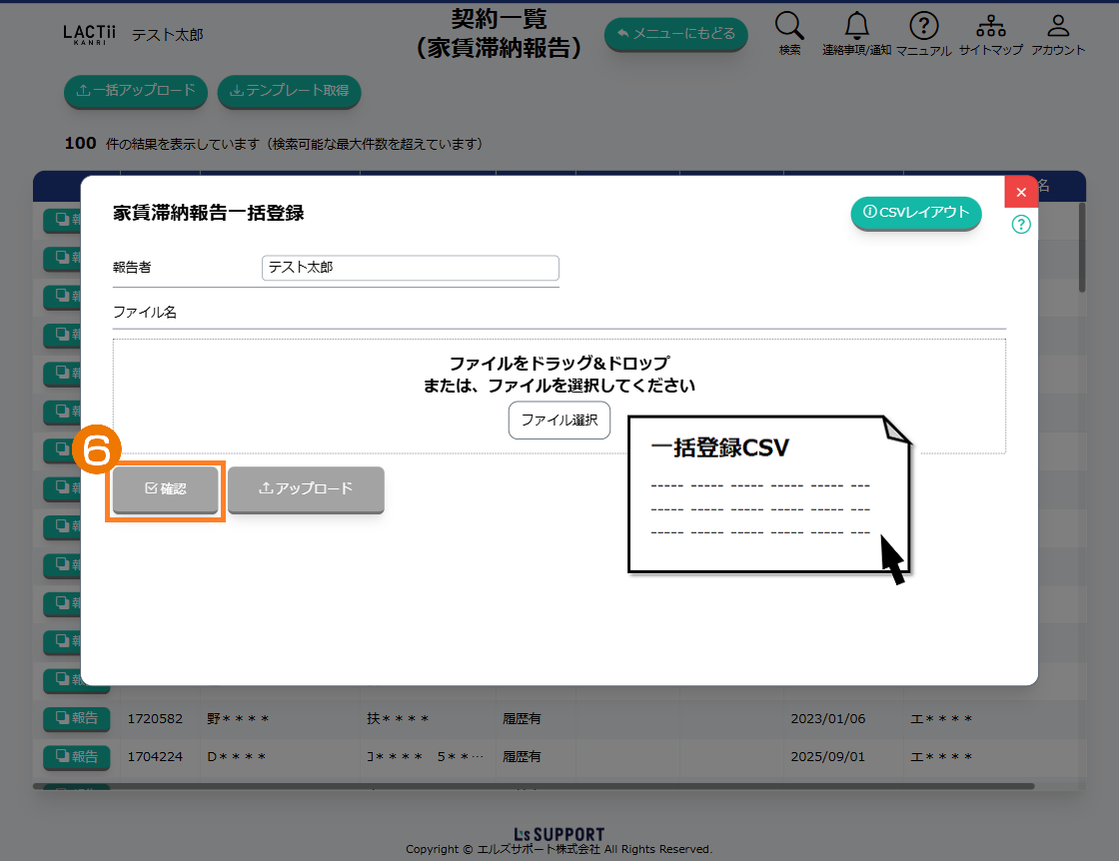Viewport: 1119px width, 861px height.
Task: Click the green help question mark icon
Action: pyautogui.click(x=1020, y=225)
